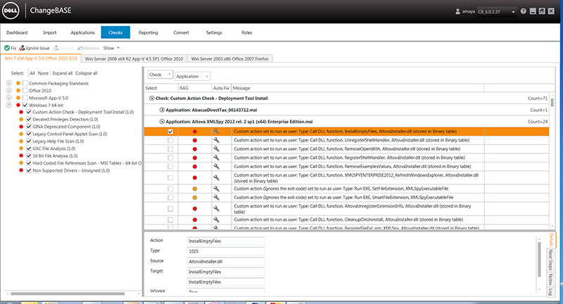Click the left tree horizontal scrollbar
This screenshot has height=304, width=563.
(x=68, y=293)
